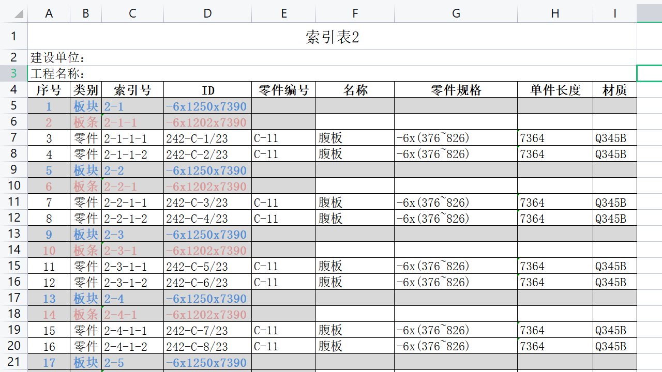
Task: Click header cell 索引号
Action: pos(133,90)
